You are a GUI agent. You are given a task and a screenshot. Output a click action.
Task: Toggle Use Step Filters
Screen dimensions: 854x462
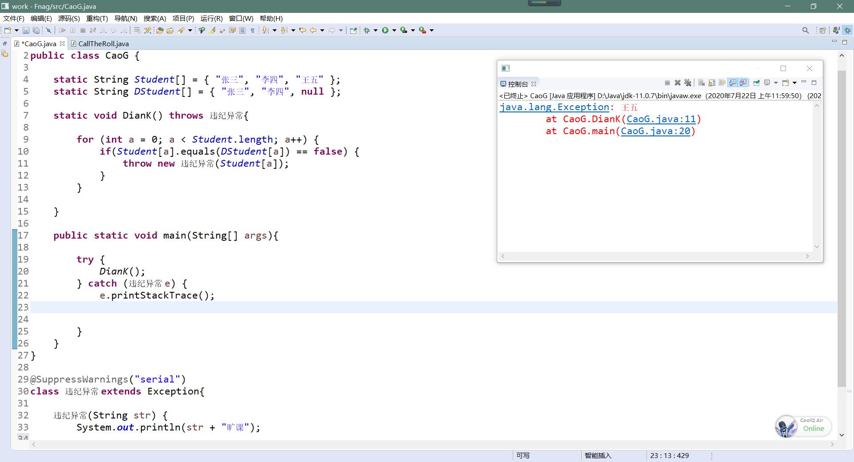click(x=148, y=30)
